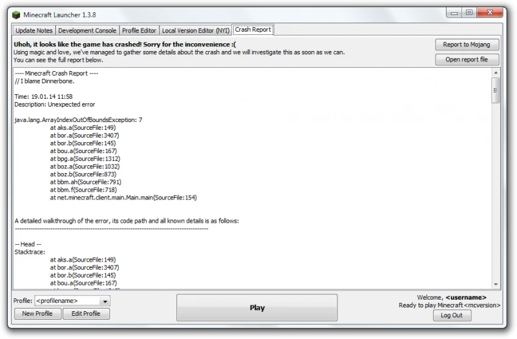Select the Crash Report tab
517x339 pixels.
click(x=253, y=30)
